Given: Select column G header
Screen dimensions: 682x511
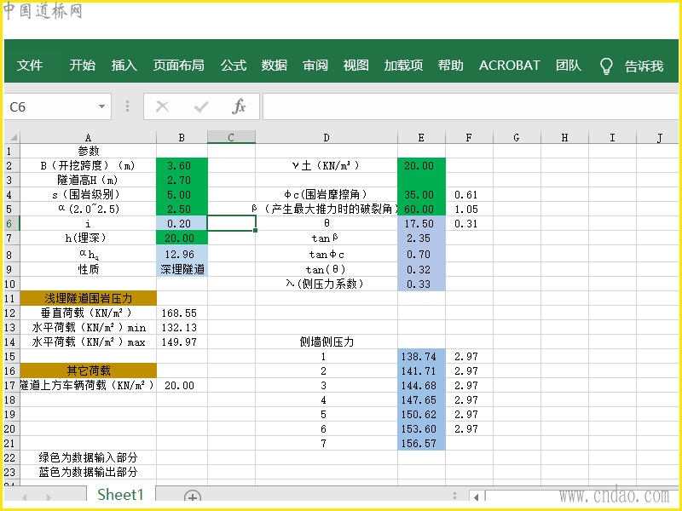Looking at the screenshot, I should click(x=517, y=137).
